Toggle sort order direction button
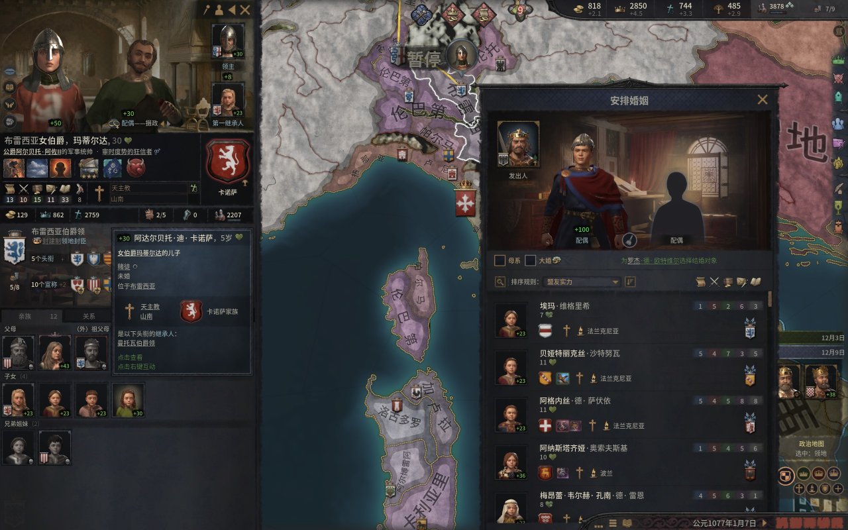This screenshot has height=530, width=848. point(630,282)
